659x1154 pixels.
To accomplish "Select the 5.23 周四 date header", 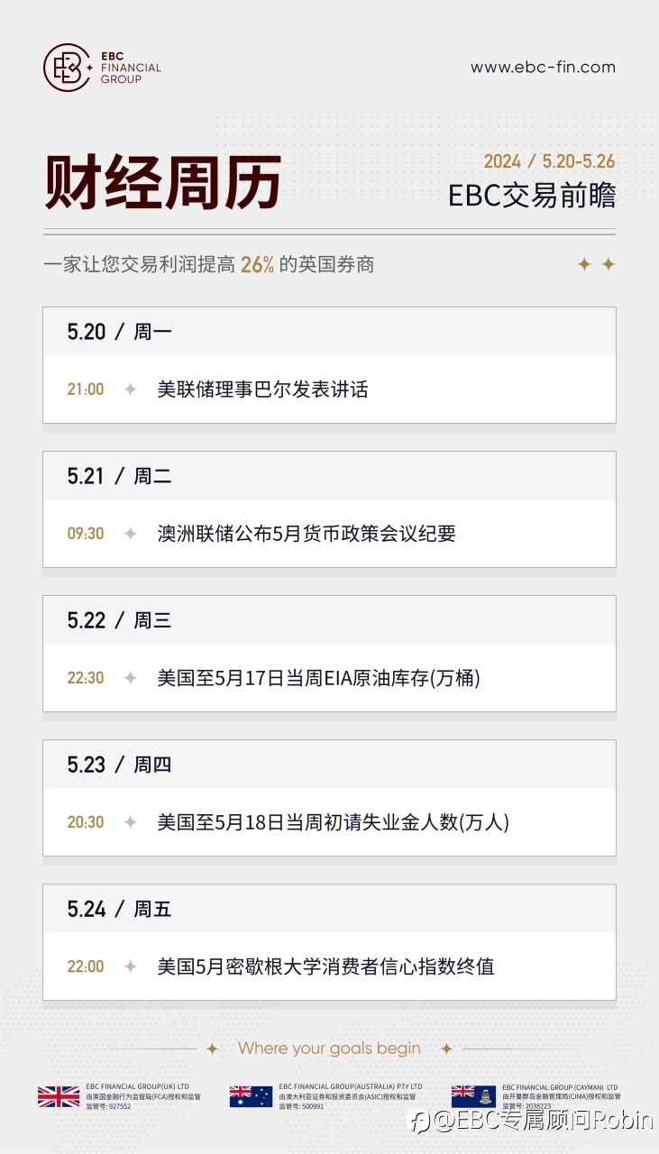I will click(x=119, y=765).
